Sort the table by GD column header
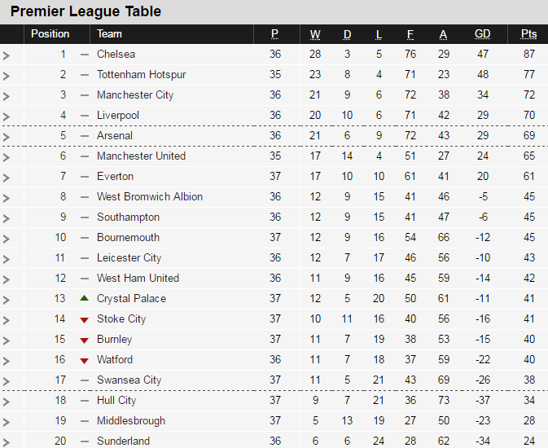Image resolution: width=548 pixels, height=448 pixels. [x=482, y=33]
